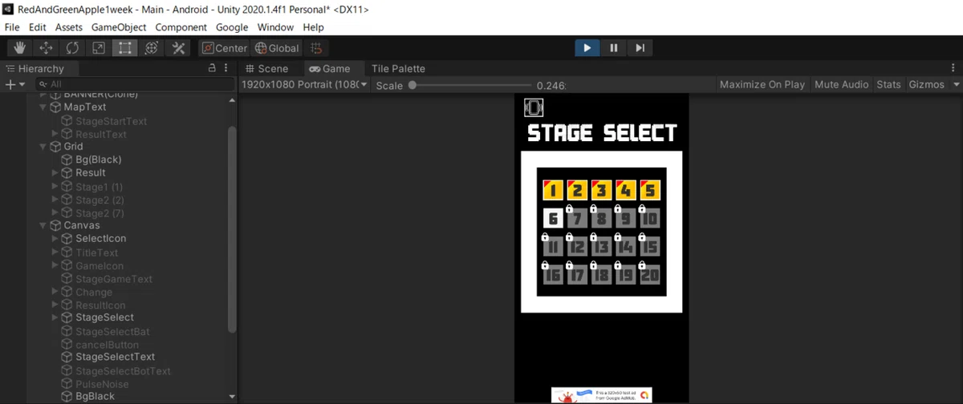
Task: Select the Move tool
Action: [46, 48]
